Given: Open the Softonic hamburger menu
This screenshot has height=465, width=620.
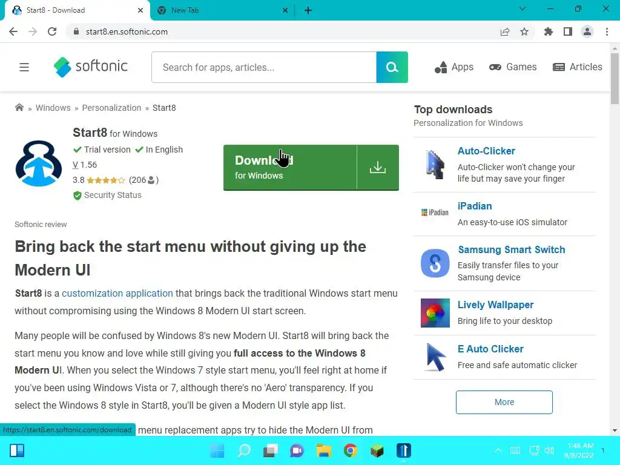Looking at the screenshot, I should click(24, 67).
